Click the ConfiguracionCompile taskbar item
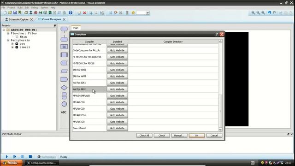 42,163
